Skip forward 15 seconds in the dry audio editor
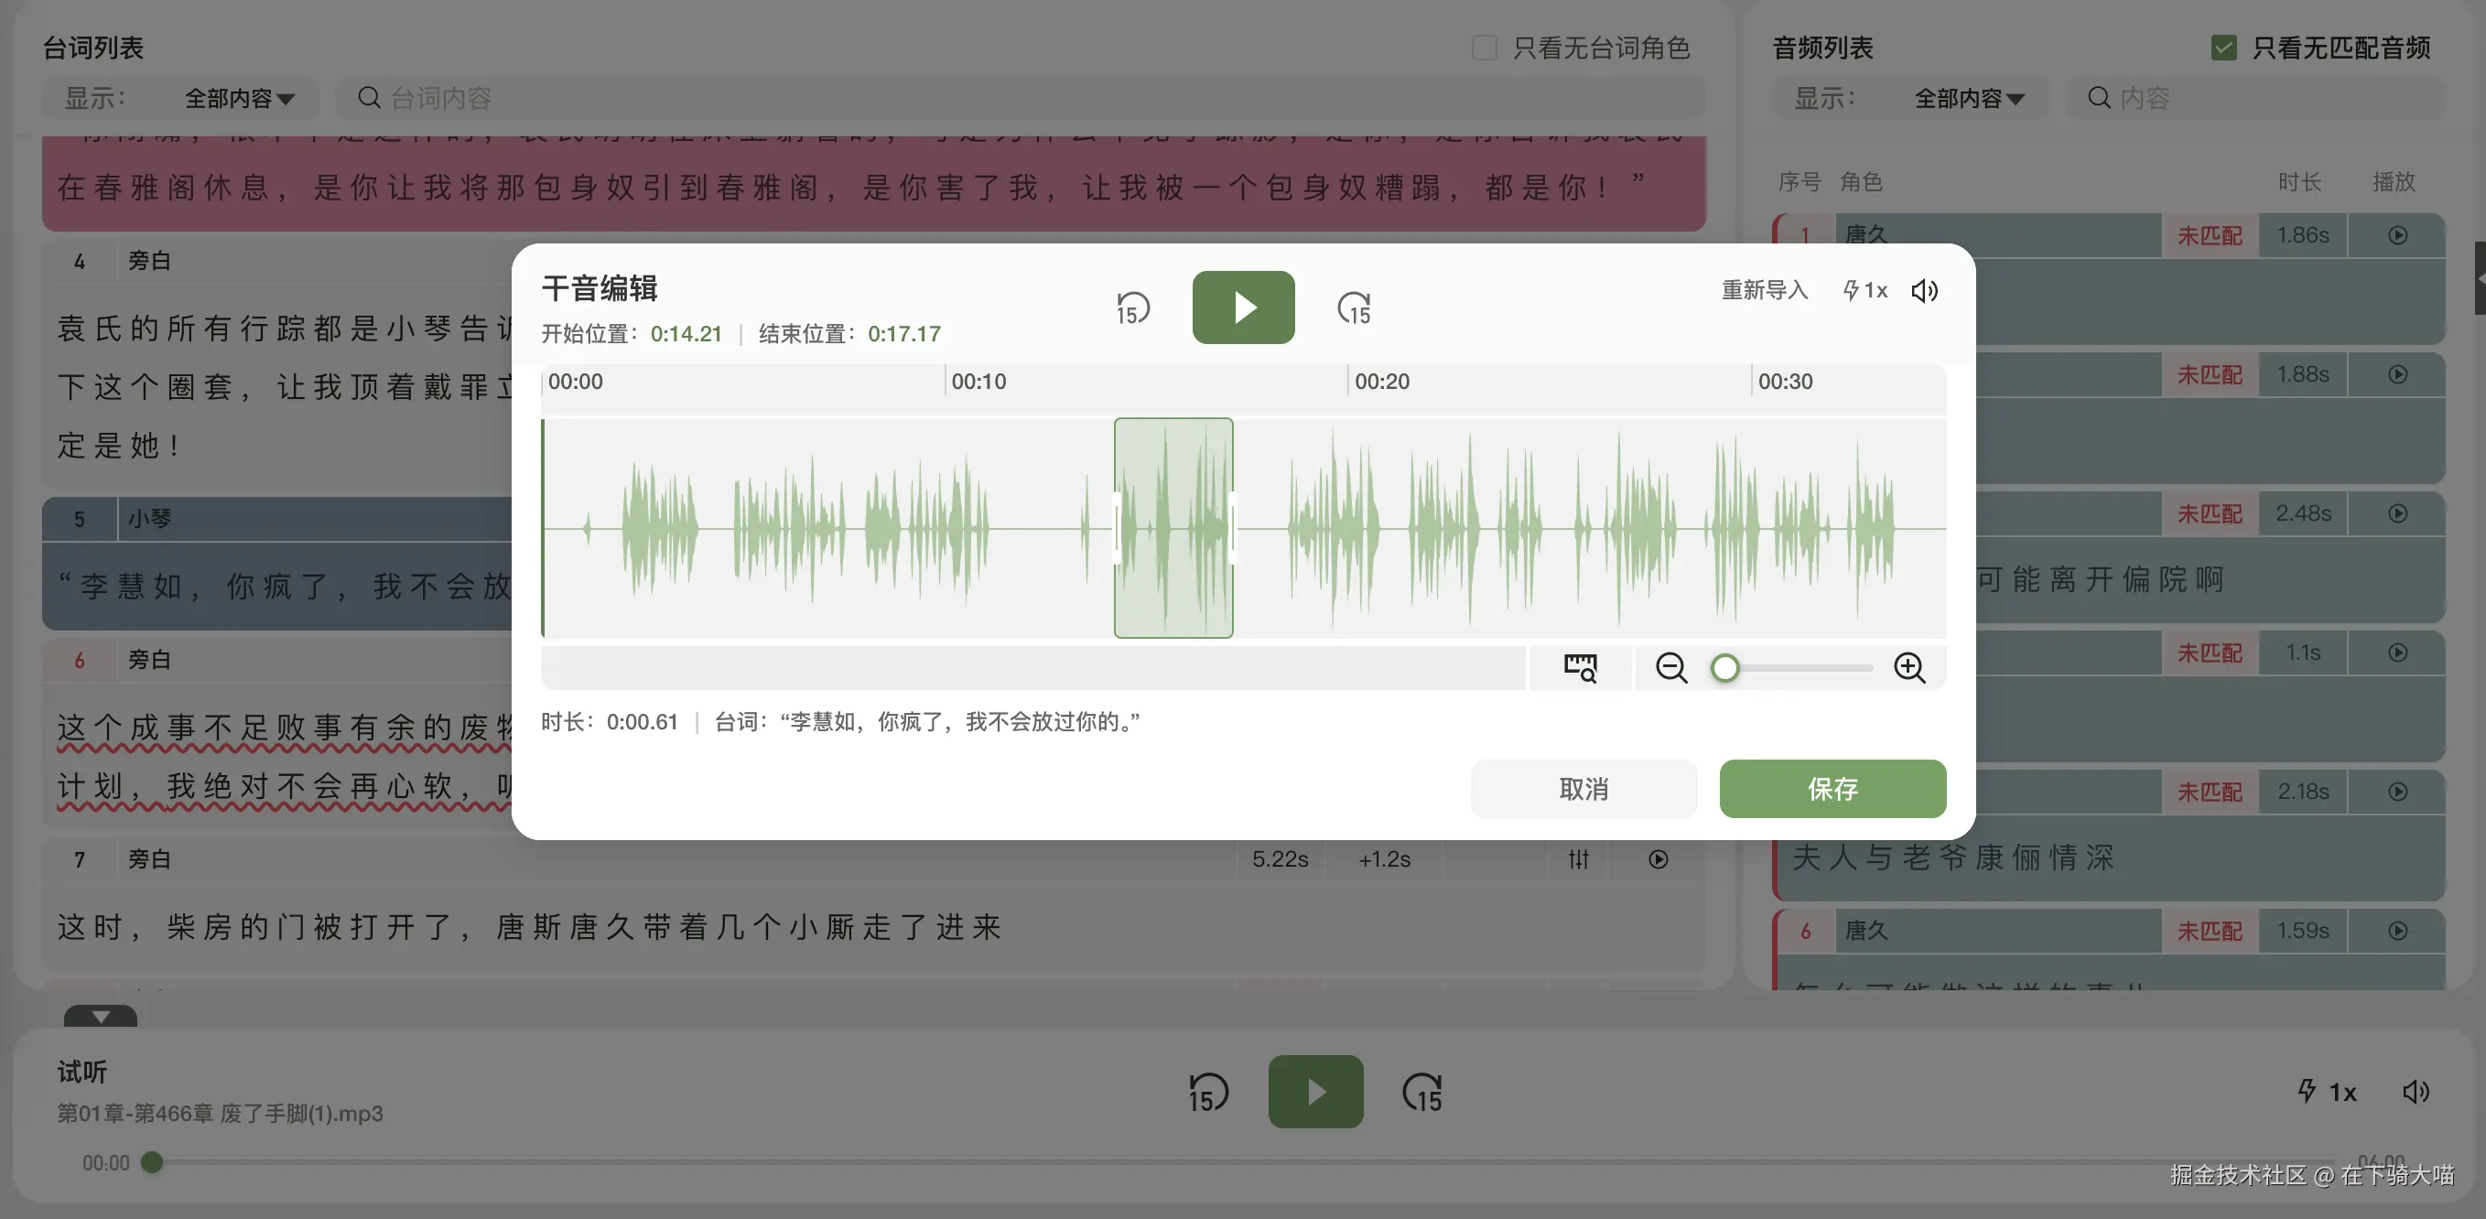 [1354, 307]
